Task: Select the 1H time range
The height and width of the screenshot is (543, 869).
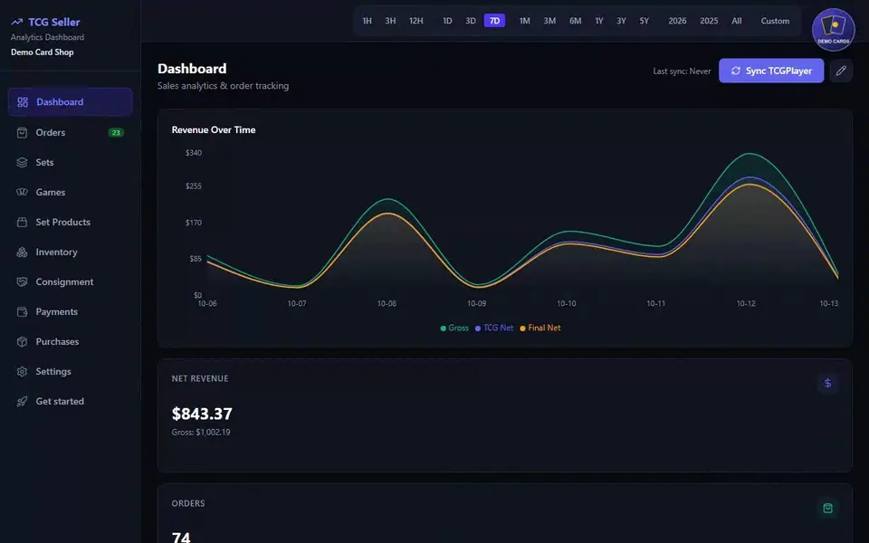Action: click(367, 21)
